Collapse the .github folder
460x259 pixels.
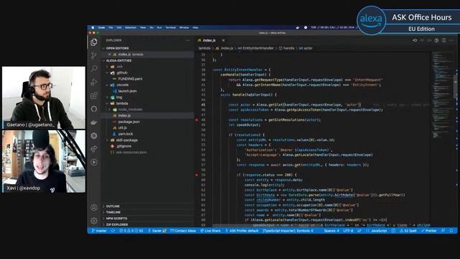(x=121, y=73)
